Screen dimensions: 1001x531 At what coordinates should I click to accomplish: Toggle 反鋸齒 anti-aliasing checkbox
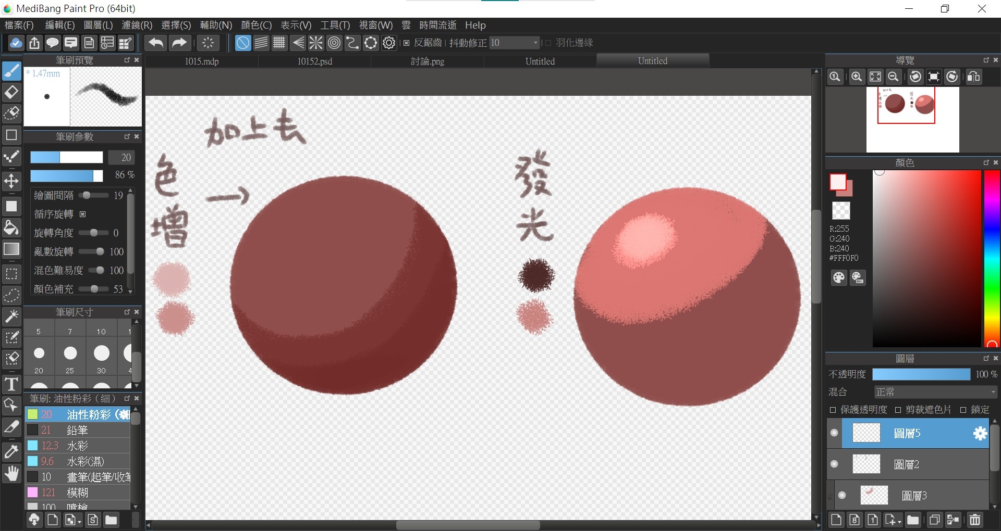[x=407, y=43]
